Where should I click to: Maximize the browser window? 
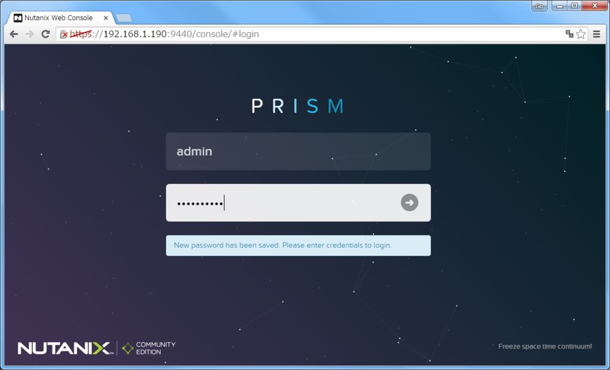pyautogui.click(x=575, y=6)
